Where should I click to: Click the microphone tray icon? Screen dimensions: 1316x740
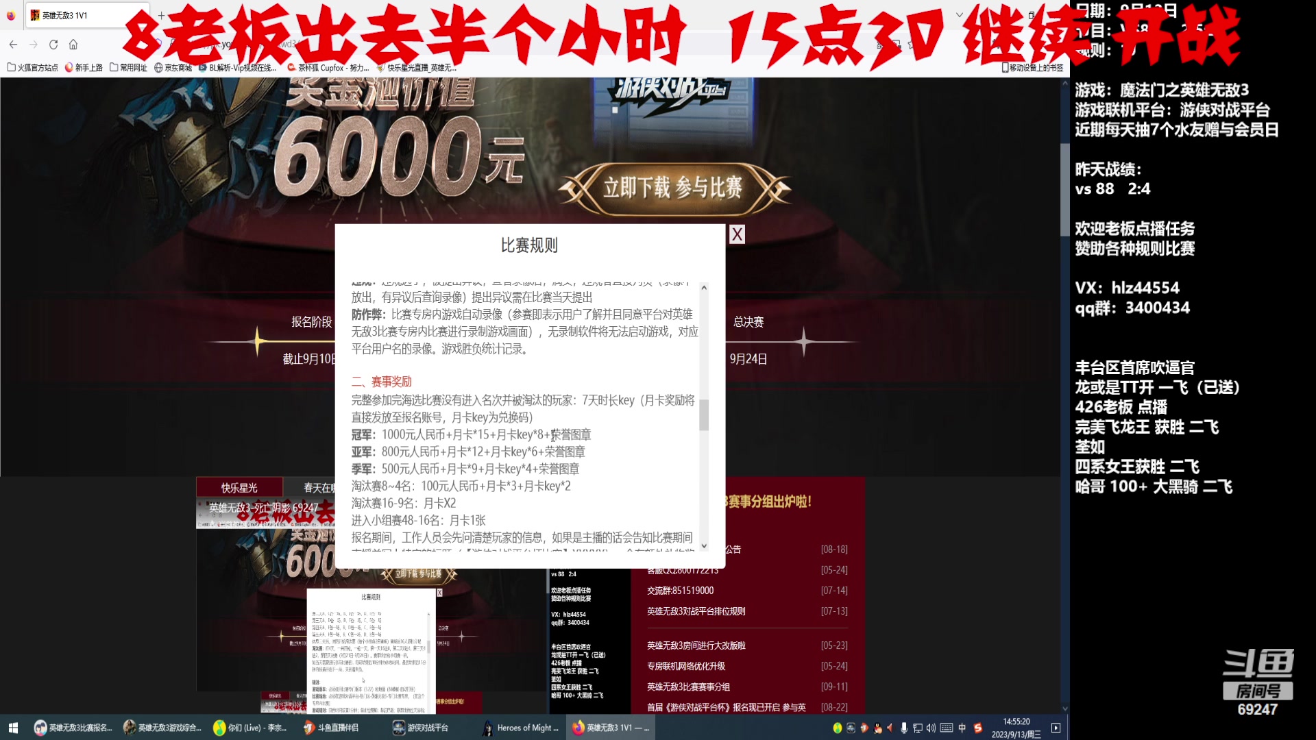point(904,728)
